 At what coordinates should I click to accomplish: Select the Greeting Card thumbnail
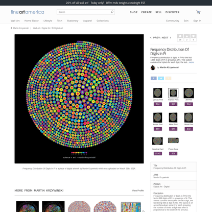point(157,141)
